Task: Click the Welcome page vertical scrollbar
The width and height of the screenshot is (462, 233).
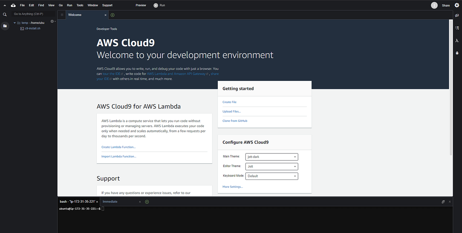Action: tap(451, 88)
